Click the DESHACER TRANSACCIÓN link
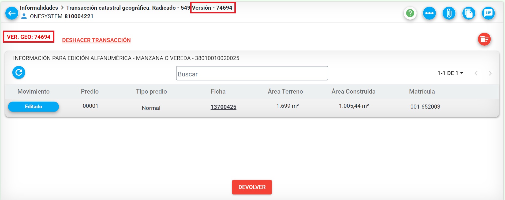 (x=96, y=40)
